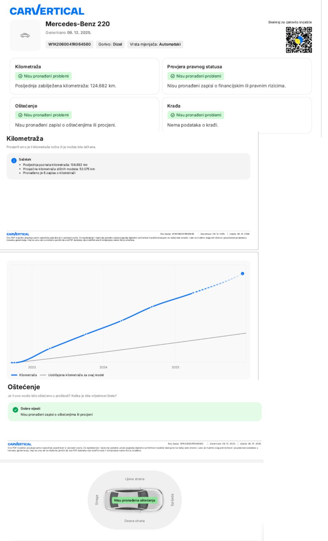Viewport: 328px width, 541px height.
Task: Click check icon in Provjera pravnog statusa card
Action: (x=173, y=76)
